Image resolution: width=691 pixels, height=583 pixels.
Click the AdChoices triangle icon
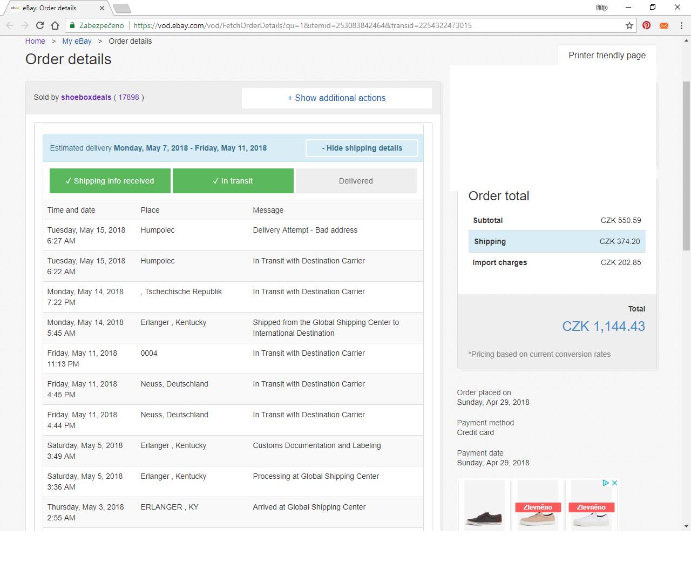606,483
